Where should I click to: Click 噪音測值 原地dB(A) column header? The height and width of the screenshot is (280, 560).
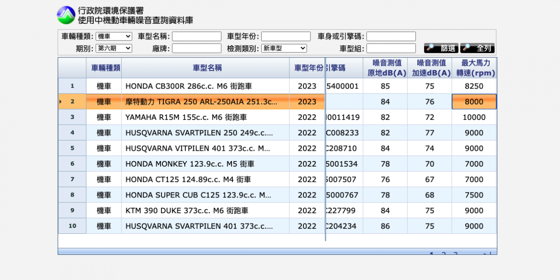385,68
